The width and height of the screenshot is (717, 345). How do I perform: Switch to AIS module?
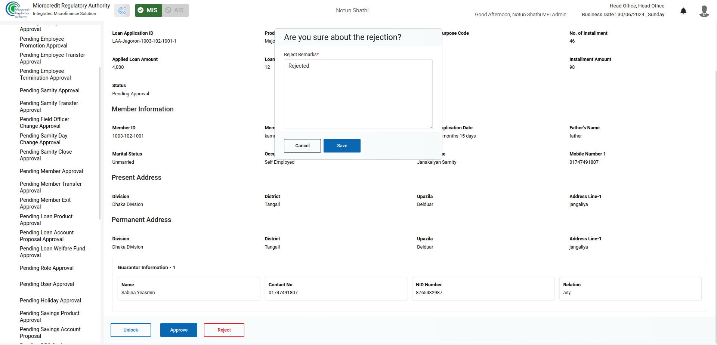point(175,10)
